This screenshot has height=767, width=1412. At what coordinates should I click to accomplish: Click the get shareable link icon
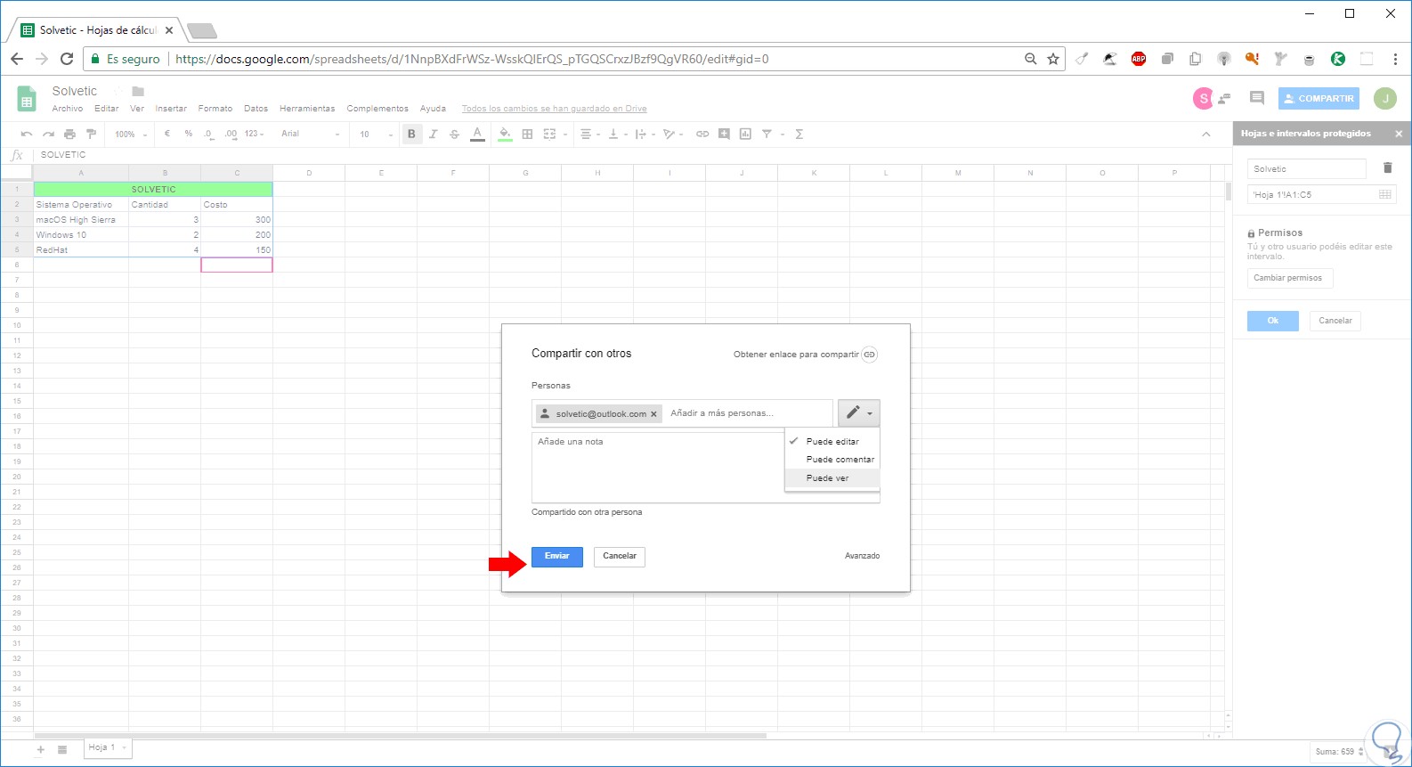click(870, 355)
